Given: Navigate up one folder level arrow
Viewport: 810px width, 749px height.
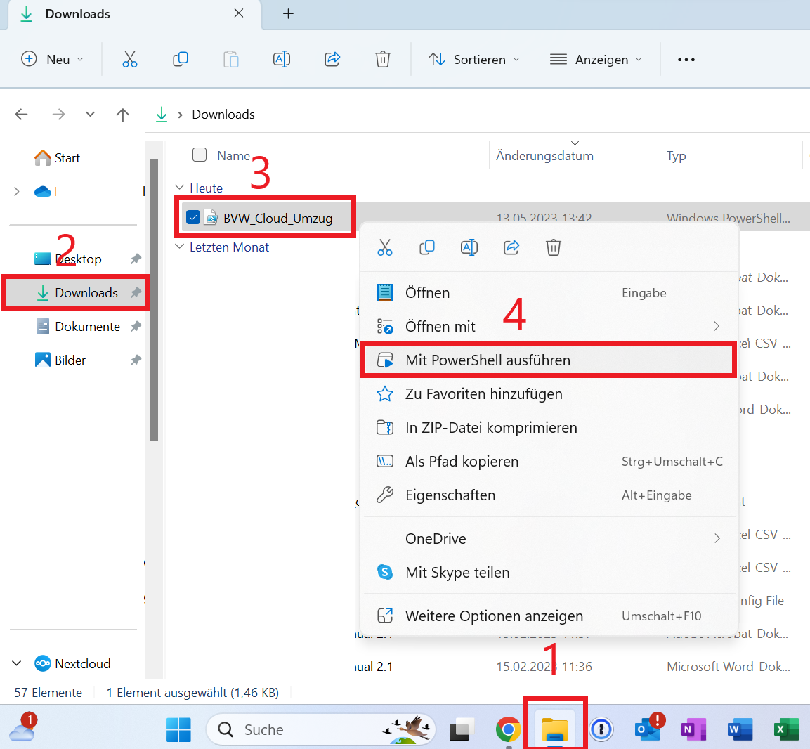Looking at the screenshot, I should click(x=123, y=115).
